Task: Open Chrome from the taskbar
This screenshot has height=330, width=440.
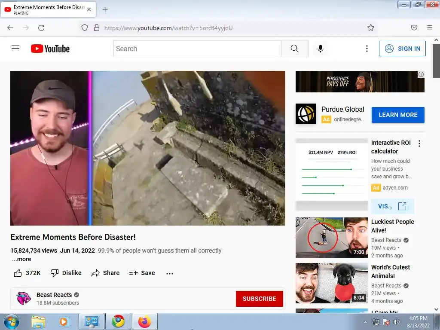Action: click(x=118, y=321)
